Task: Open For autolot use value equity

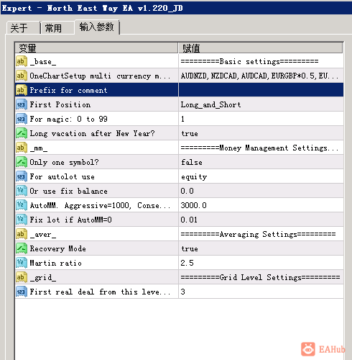Action: pos(261,176)
